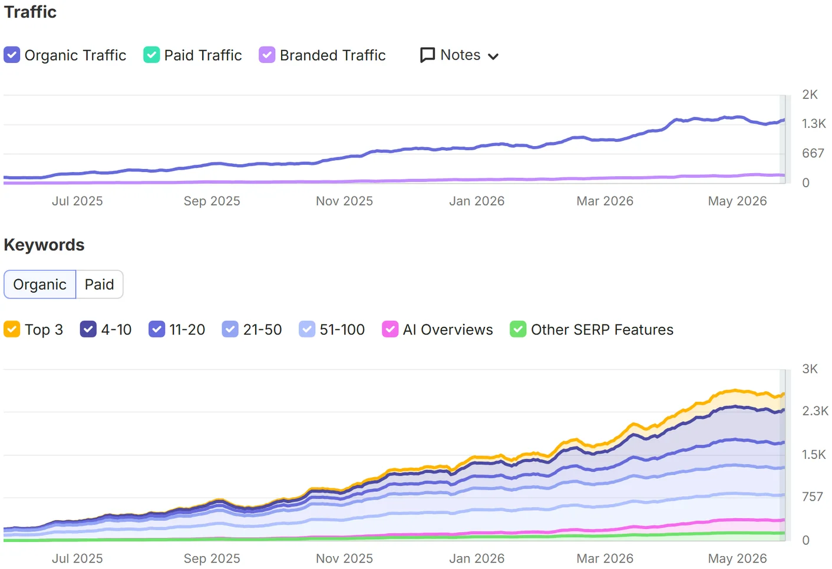Toggle the orange Top 3 checkbox
The width and height of the screenshot is (832, 569).
pos(12,329)
